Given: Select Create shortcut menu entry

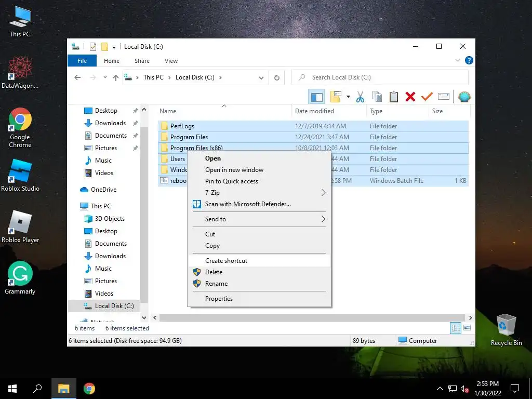Looking at the screenshot, I should click(259, 261).
